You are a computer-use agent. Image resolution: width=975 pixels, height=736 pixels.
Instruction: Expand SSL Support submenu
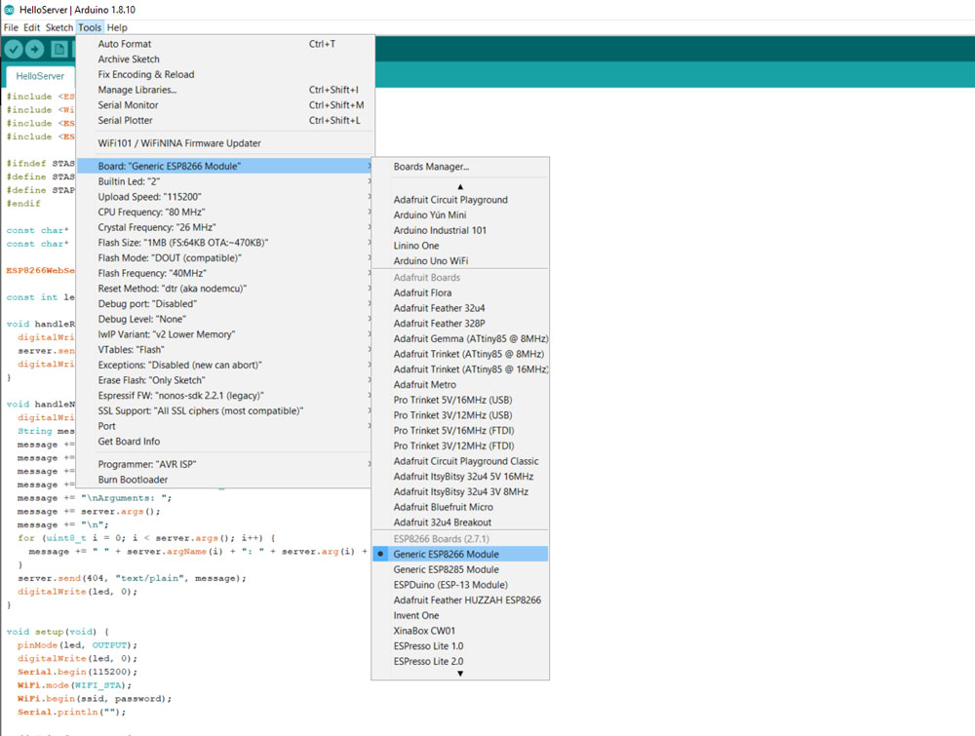[225, 410]
